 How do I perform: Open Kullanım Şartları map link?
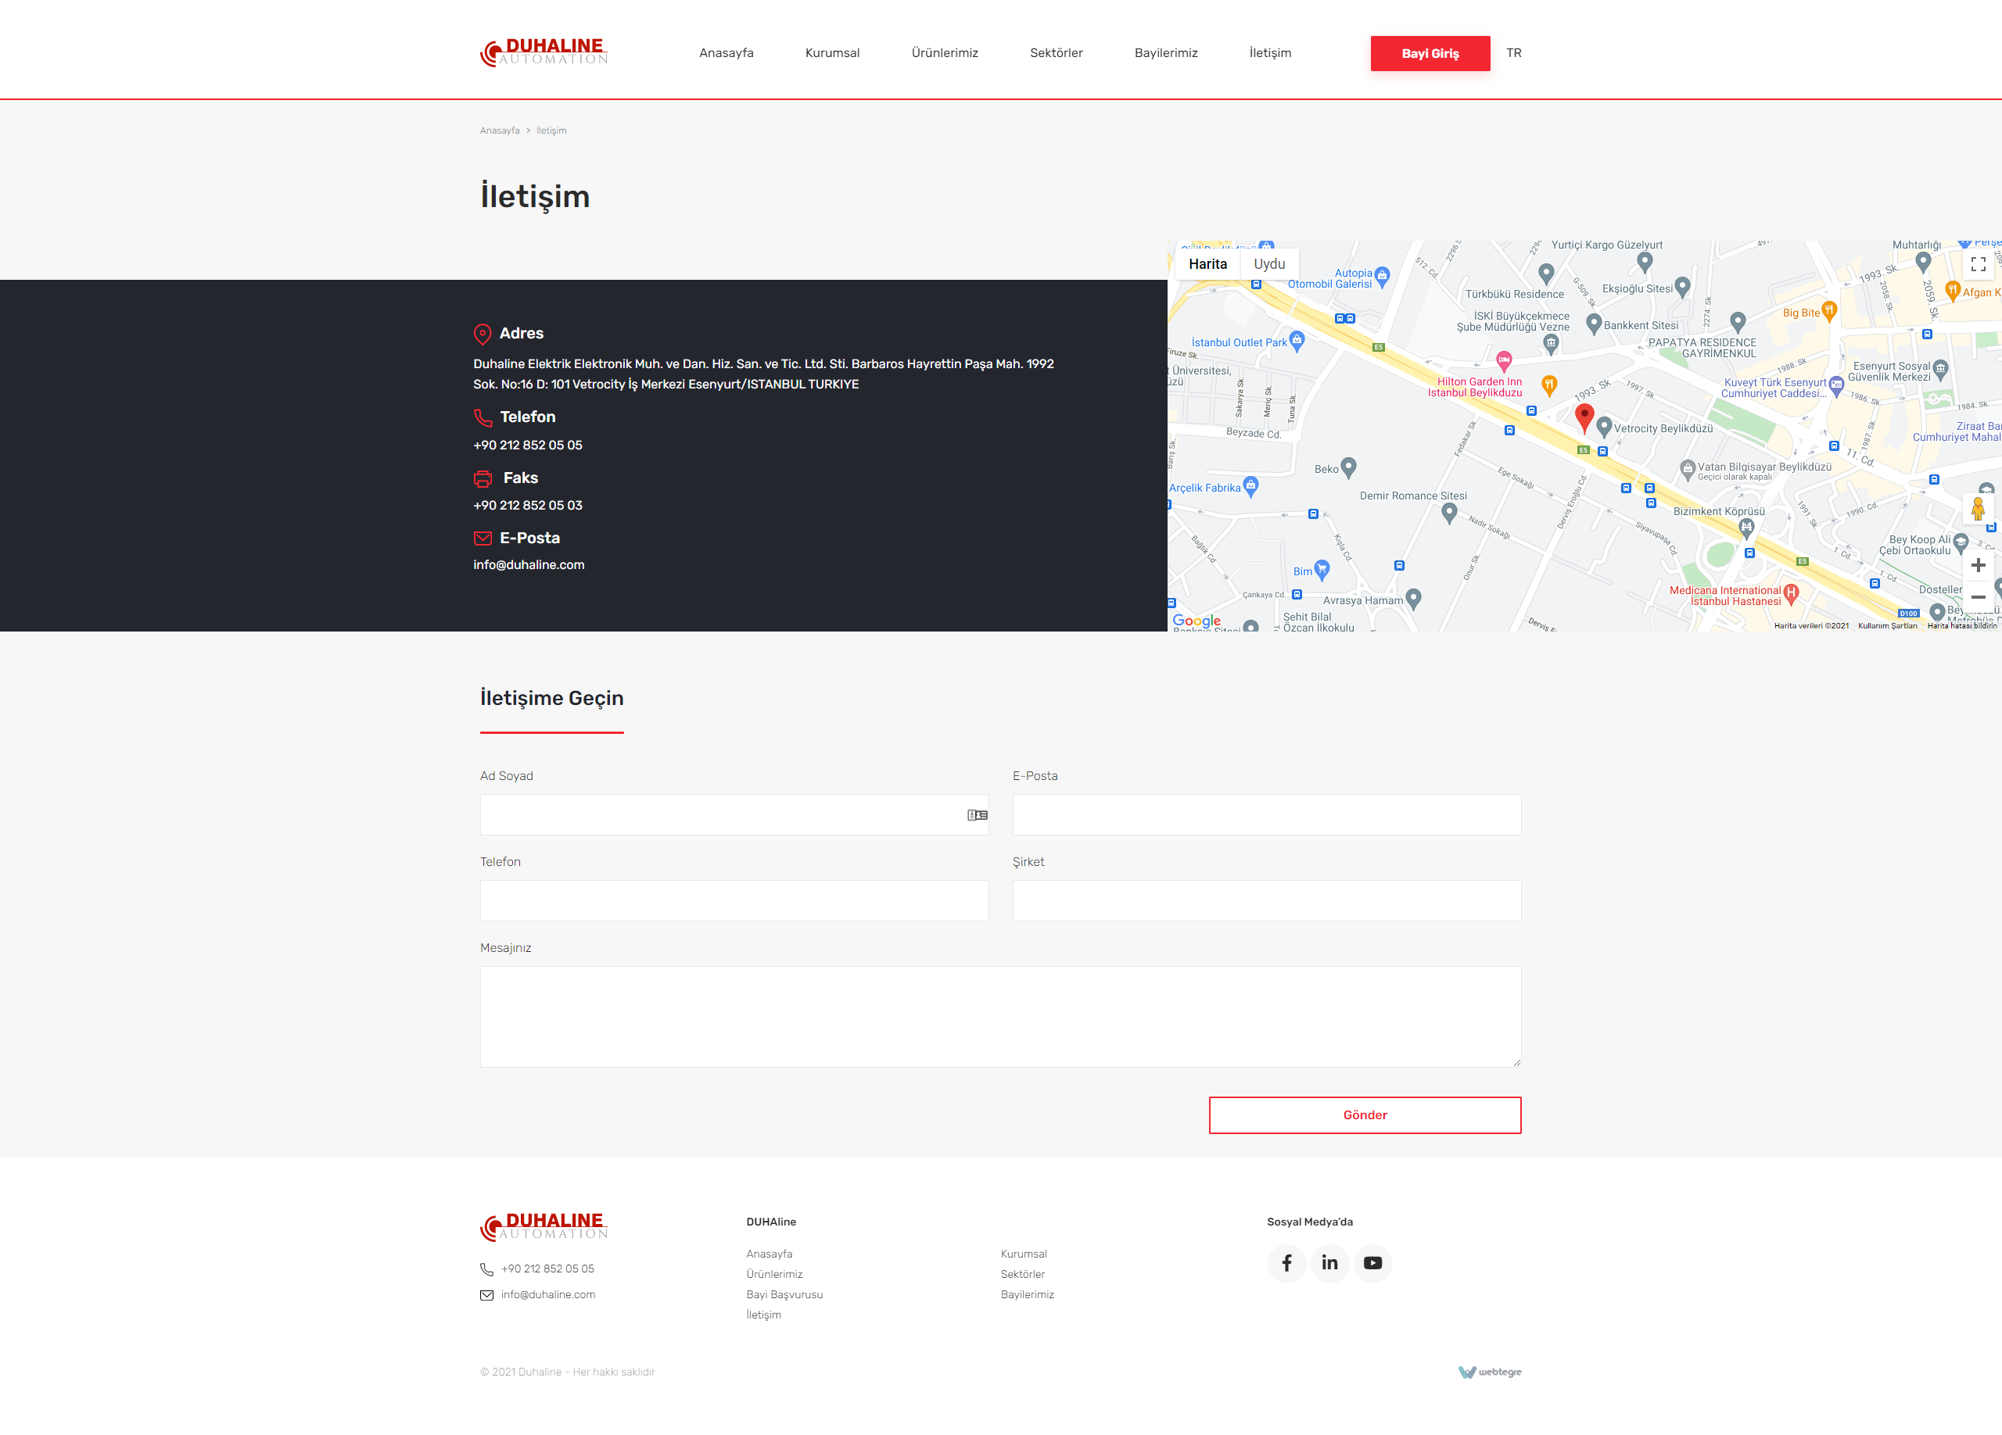1887,625
